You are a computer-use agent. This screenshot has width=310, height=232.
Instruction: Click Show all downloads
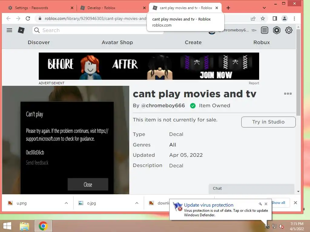[278, 203]
